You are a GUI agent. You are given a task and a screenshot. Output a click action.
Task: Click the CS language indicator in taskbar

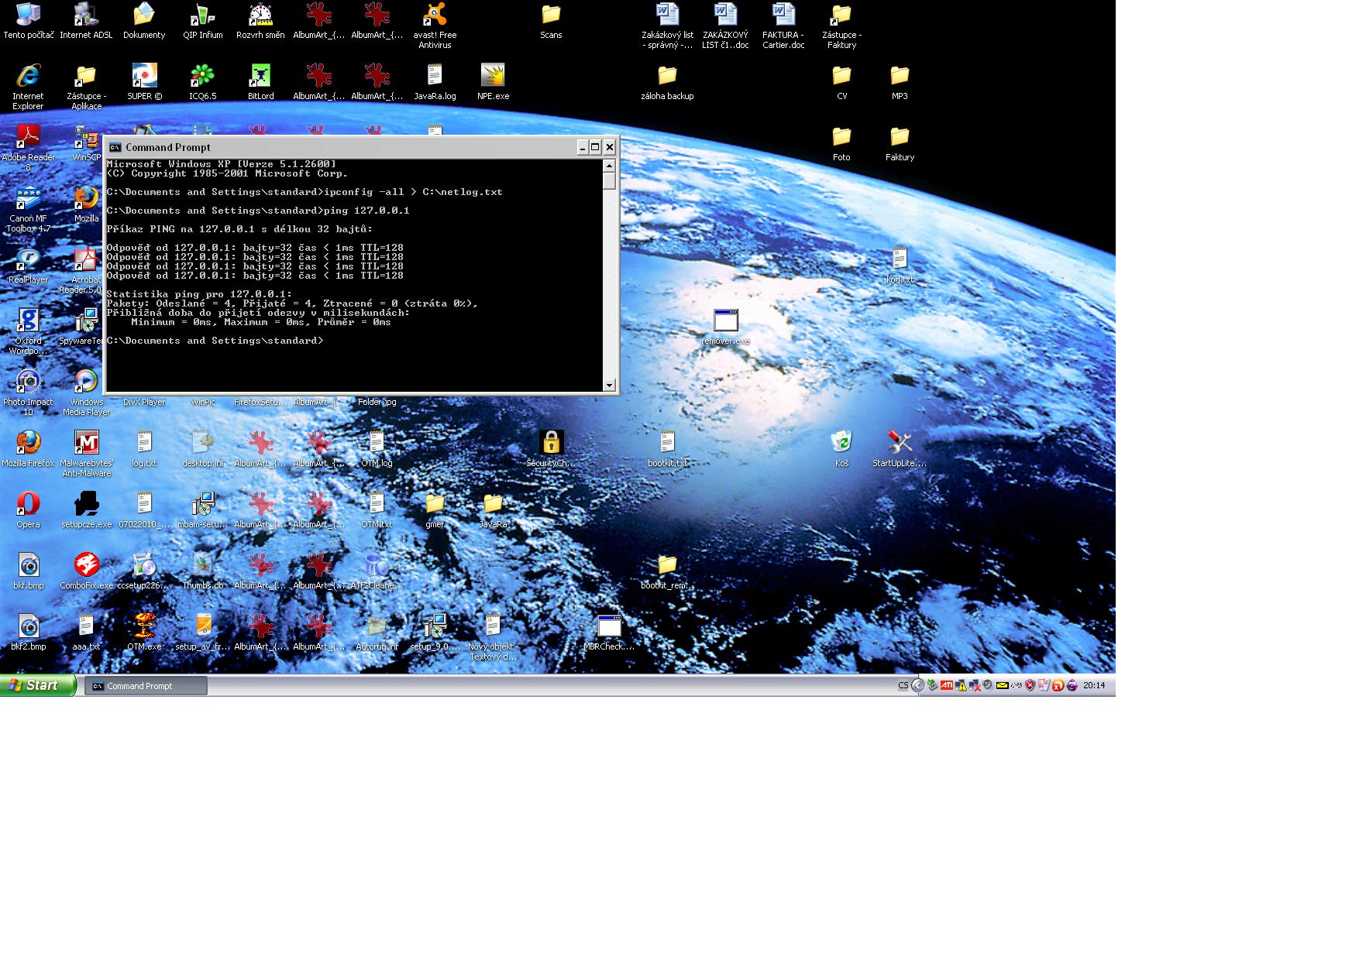[x=903, y=685]
